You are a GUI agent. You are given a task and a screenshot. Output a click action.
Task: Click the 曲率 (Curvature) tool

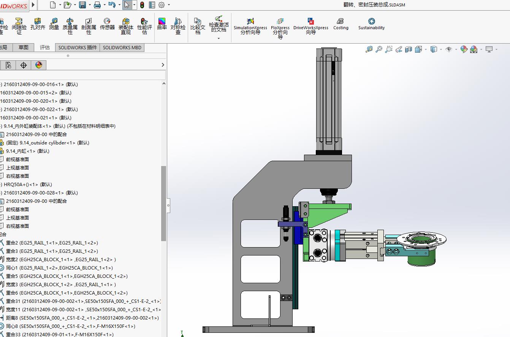click(x=162, y=24)
